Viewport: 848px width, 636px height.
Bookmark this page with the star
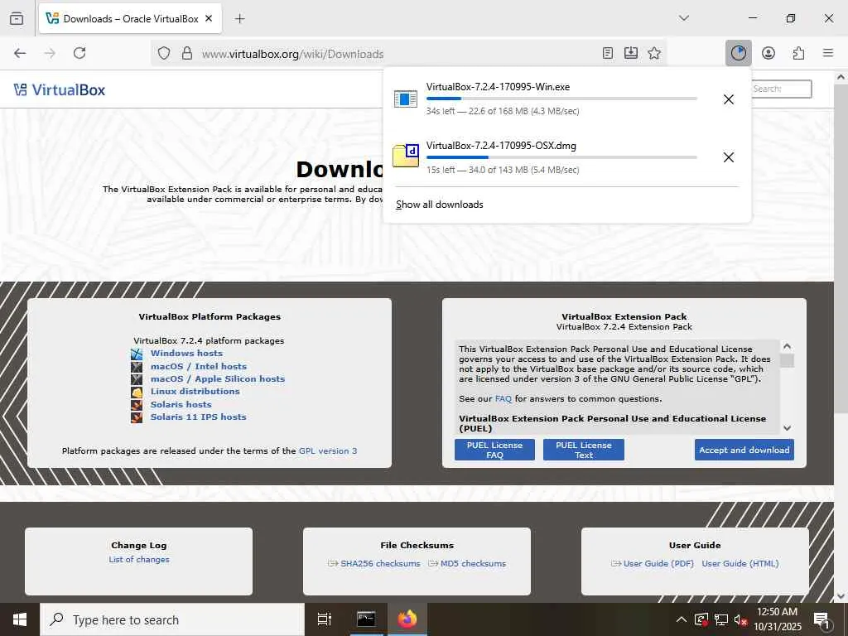pos(654,53)
